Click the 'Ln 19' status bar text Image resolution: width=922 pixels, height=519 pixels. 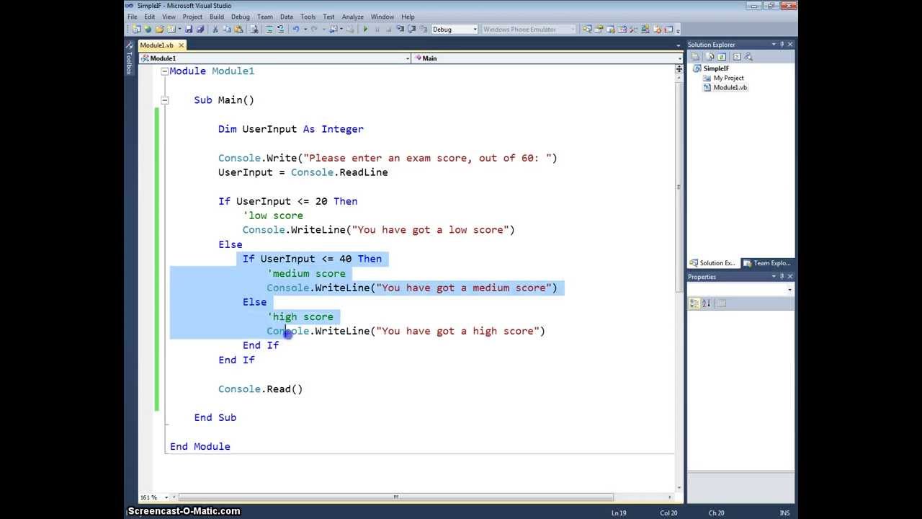click(x=618, y=513)
